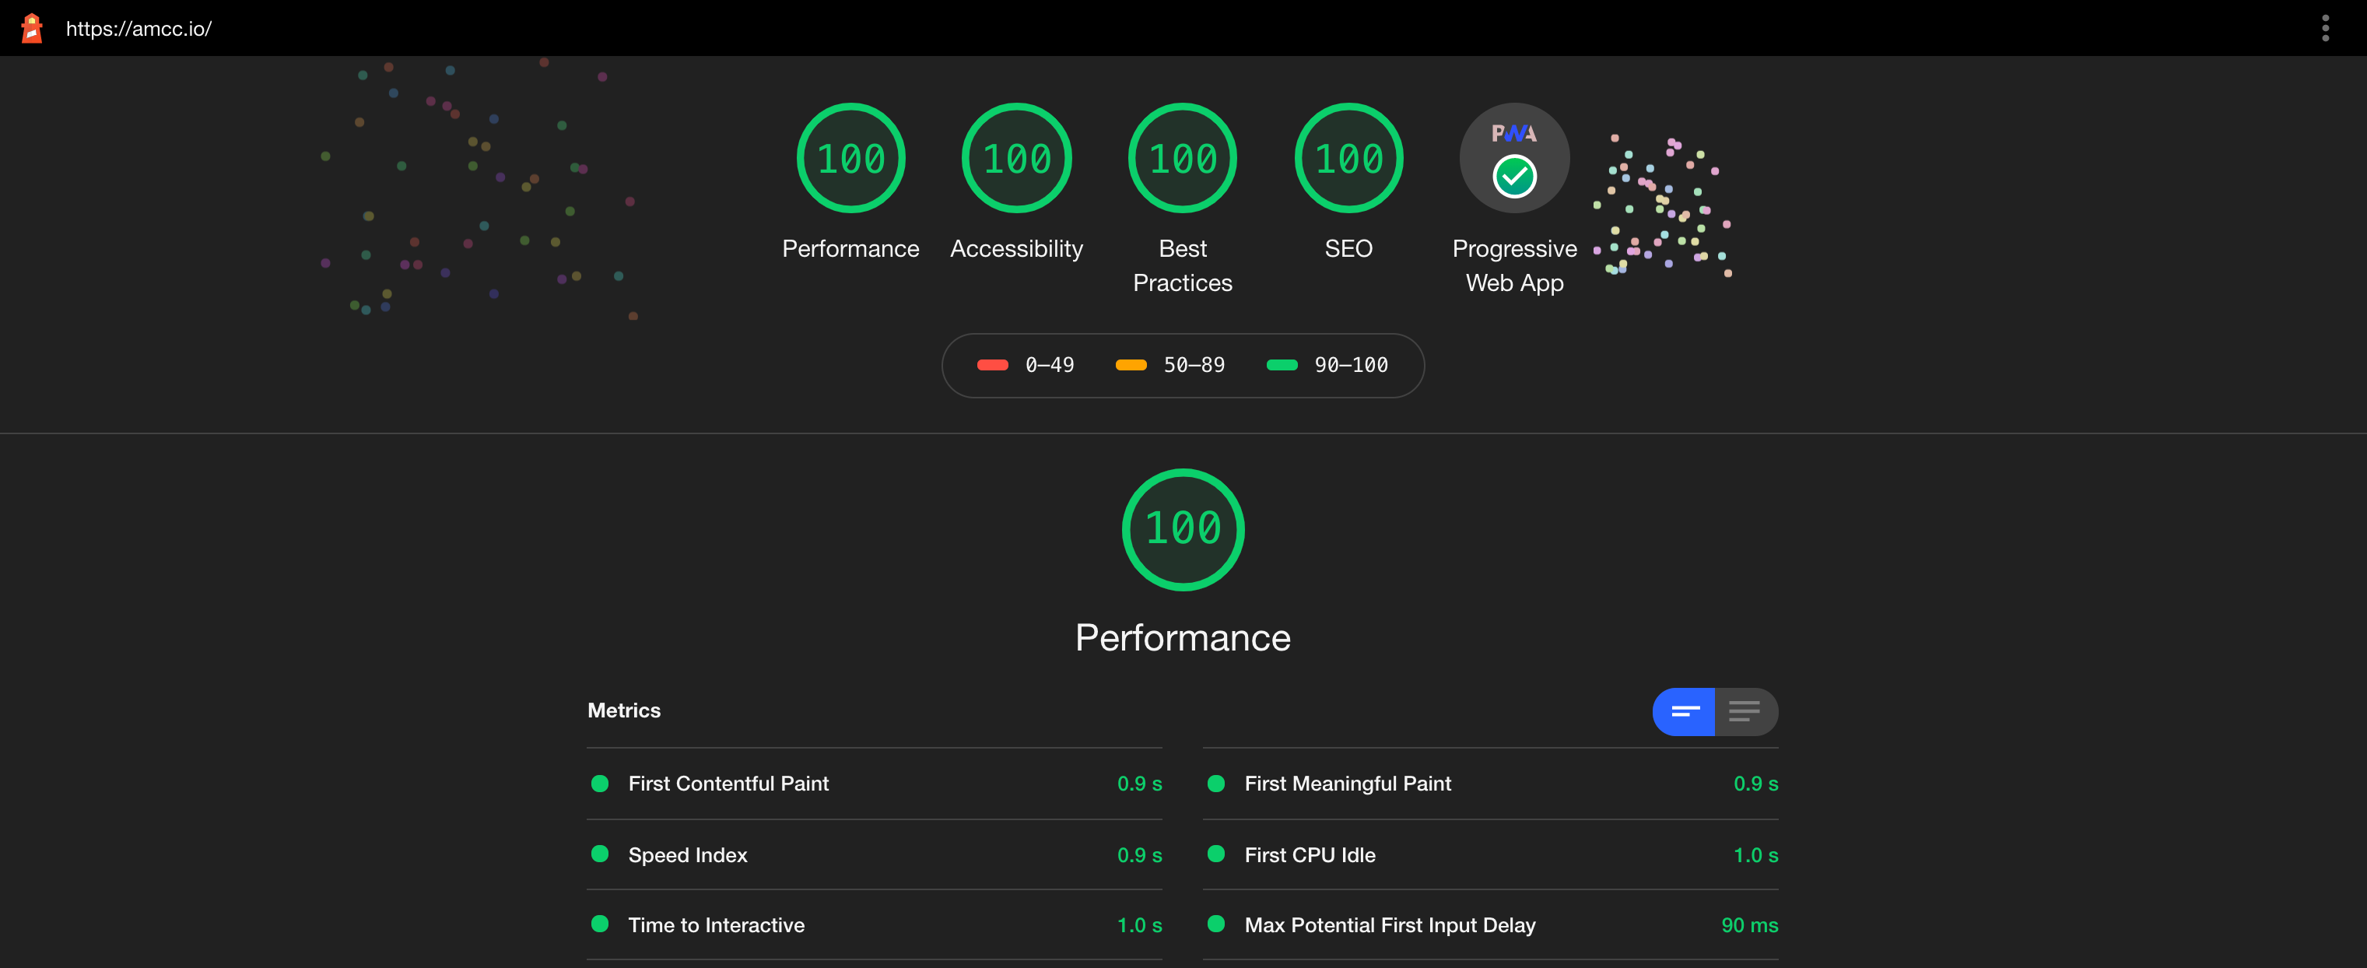The height and width of the screenshot is (968, 2367).
Task: Click the Best Practices score gauge
Action: (x=1183, y=158)
